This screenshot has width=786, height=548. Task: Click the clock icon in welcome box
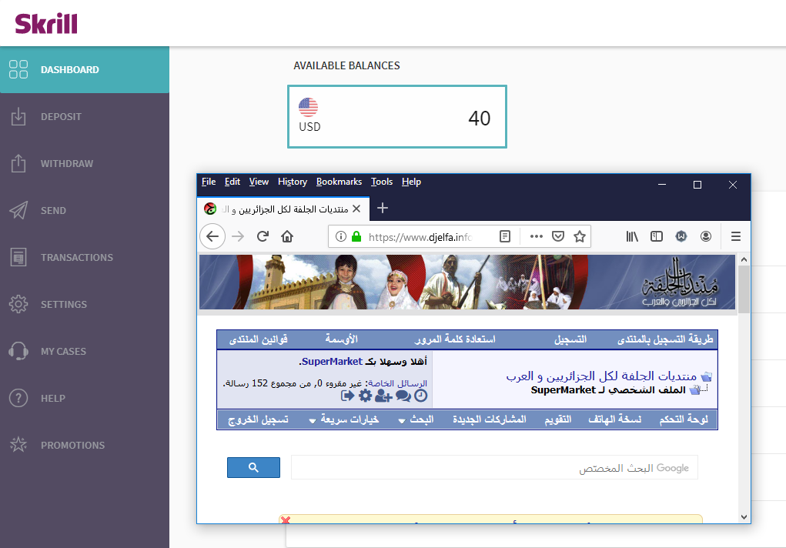(x=421, y=396)
